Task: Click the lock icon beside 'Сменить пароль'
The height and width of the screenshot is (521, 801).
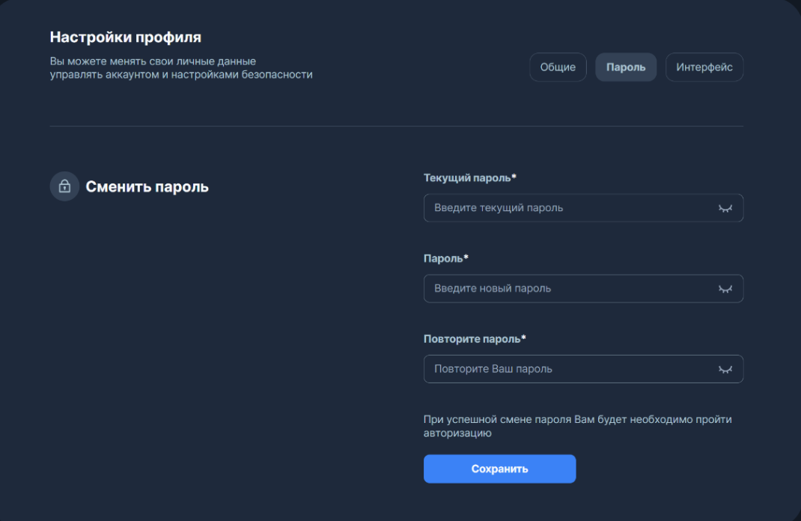Action: [64, 186]
